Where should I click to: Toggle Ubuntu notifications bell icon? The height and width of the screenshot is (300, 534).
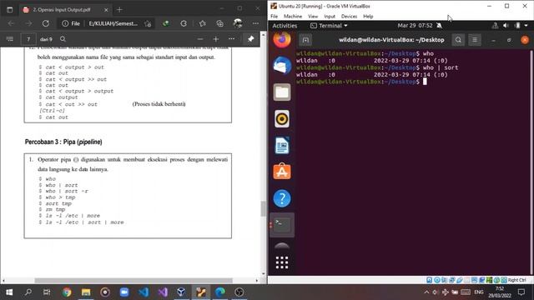[x=440, y=26]
